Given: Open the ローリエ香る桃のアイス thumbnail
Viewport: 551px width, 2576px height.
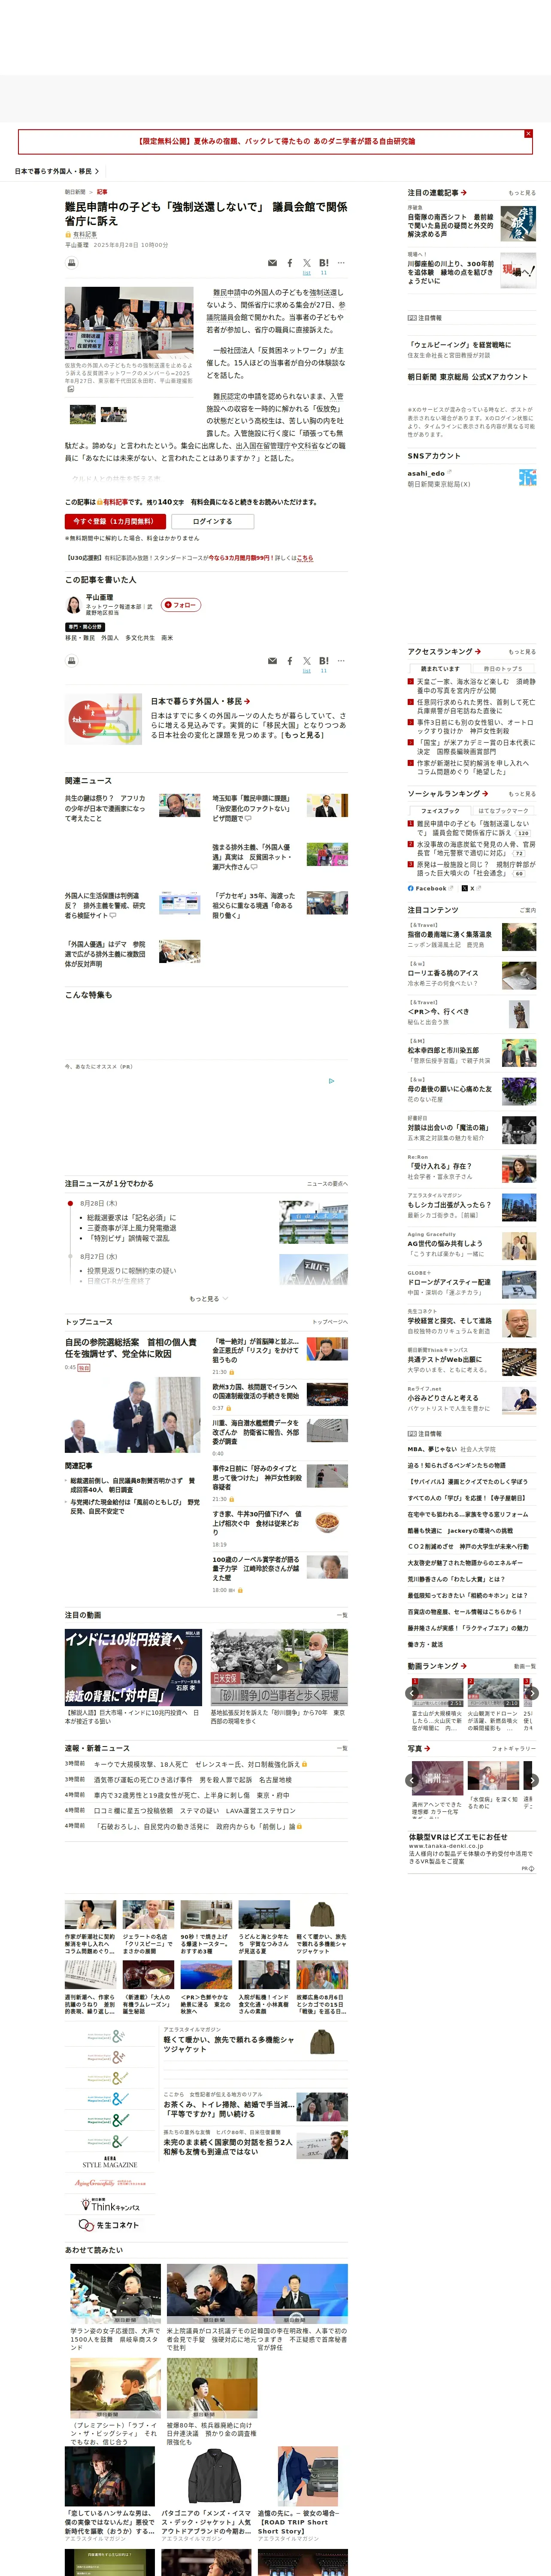Looking at the screenshot, I should tap(518, 976).
